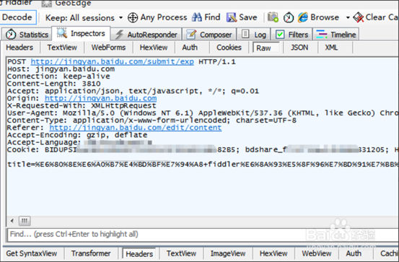
Task: Toggle the Decode button
Action: (17, 17)
